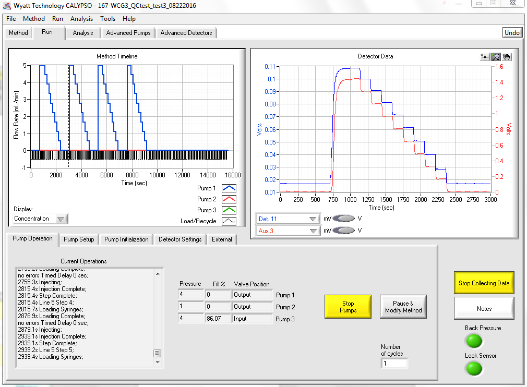Click the Number of cycles input field

(394, 363)
